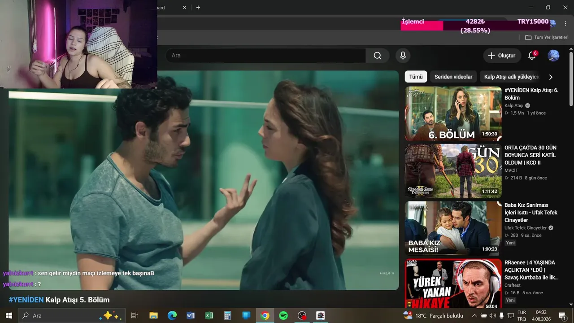574x323 pixels.
Task: Open the Orta Çağ'da 30 Gün thumbnail
Action: 453,171
